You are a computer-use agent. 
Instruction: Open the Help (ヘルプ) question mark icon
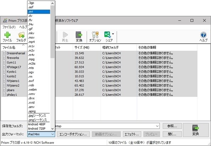[x=203, y=35]
